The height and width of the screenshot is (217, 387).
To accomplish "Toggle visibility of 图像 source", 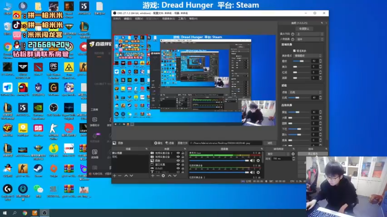I will coord(178,161).
